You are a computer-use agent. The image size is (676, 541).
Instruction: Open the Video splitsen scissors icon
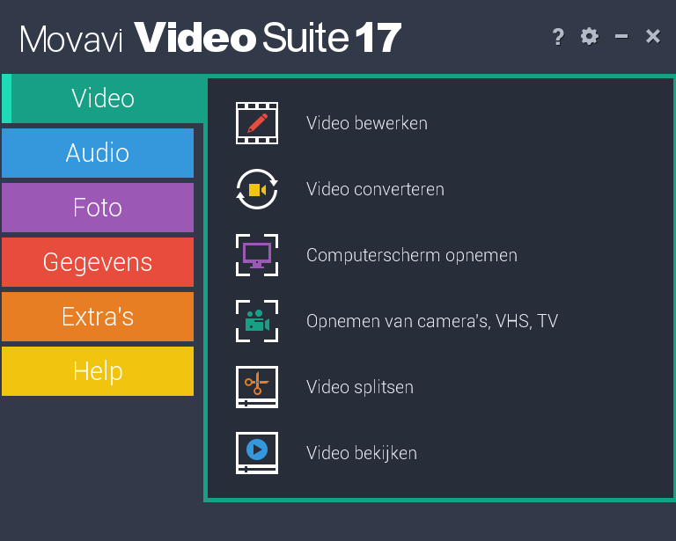pos(256,387)
